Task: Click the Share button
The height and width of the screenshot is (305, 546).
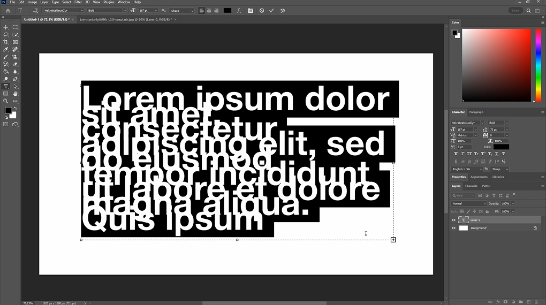Action: point(515,11)
